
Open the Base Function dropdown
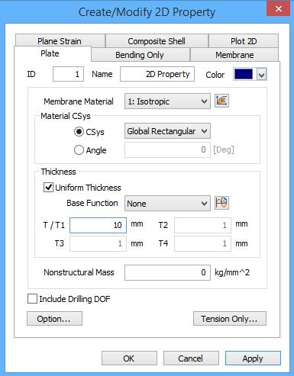click(167, 204)
